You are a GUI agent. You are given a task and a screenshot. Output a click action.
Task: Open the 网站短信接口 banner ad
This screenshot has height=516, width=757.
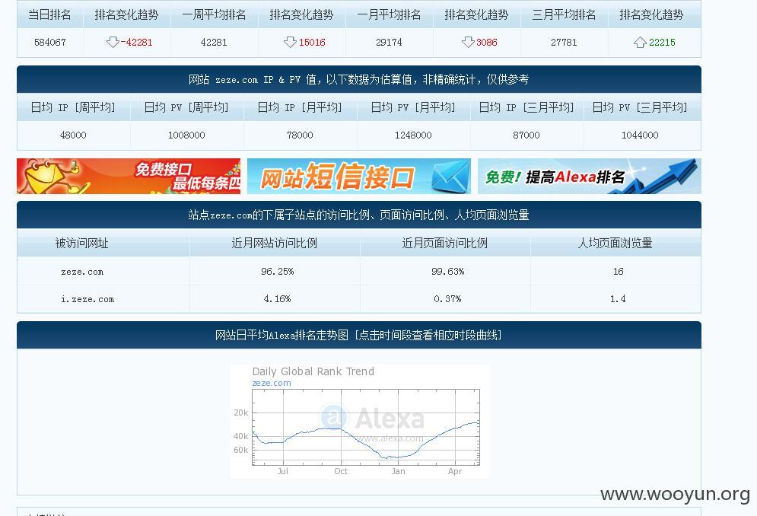click(358, 177)
